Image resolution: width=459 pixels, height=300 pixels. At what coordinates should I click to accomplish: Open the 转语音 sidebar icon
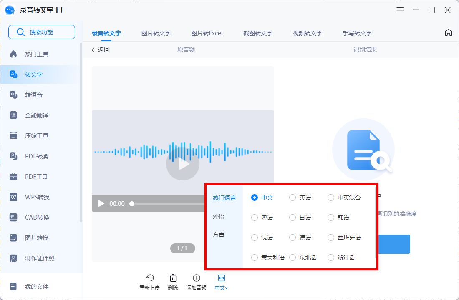point(13,95)
